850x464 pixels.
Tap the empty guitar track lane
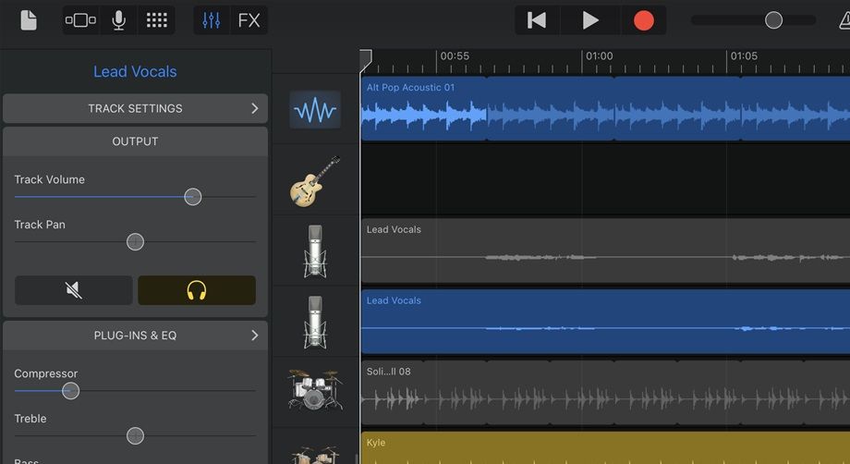605,179
